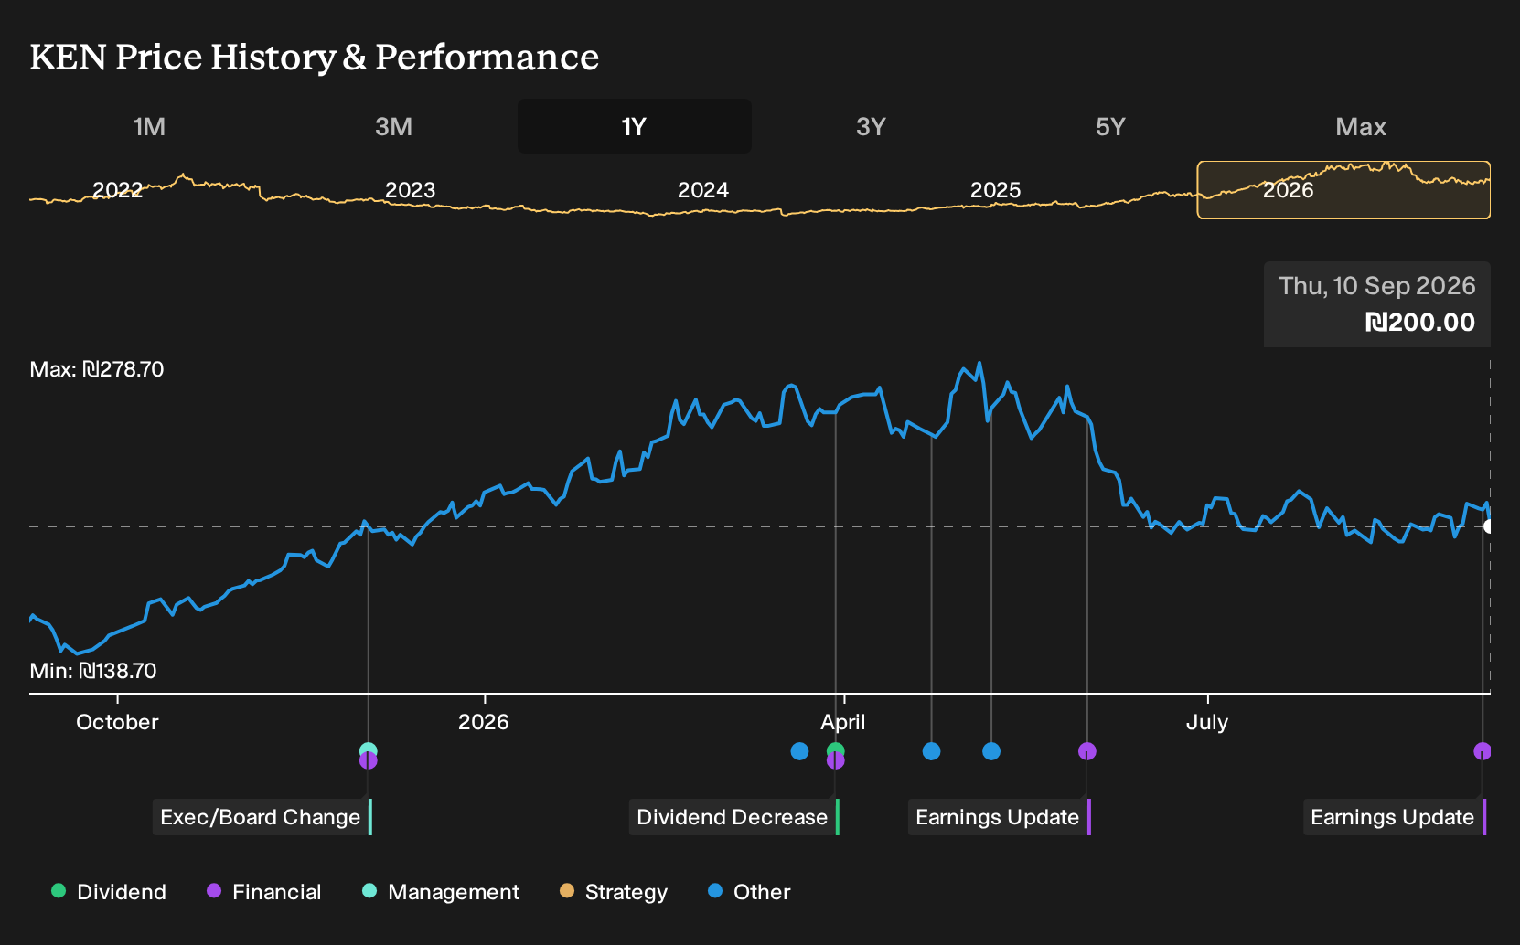
Task: Open the Dividend Decrease event label
Action: 733,817
